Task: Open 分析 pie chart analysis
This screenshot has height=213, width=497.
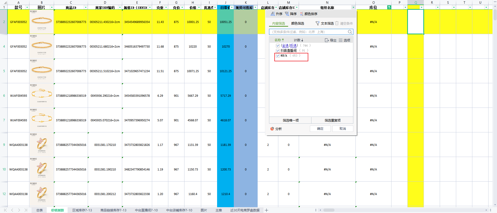Action: pyautogui.click(x=272, y=129)
